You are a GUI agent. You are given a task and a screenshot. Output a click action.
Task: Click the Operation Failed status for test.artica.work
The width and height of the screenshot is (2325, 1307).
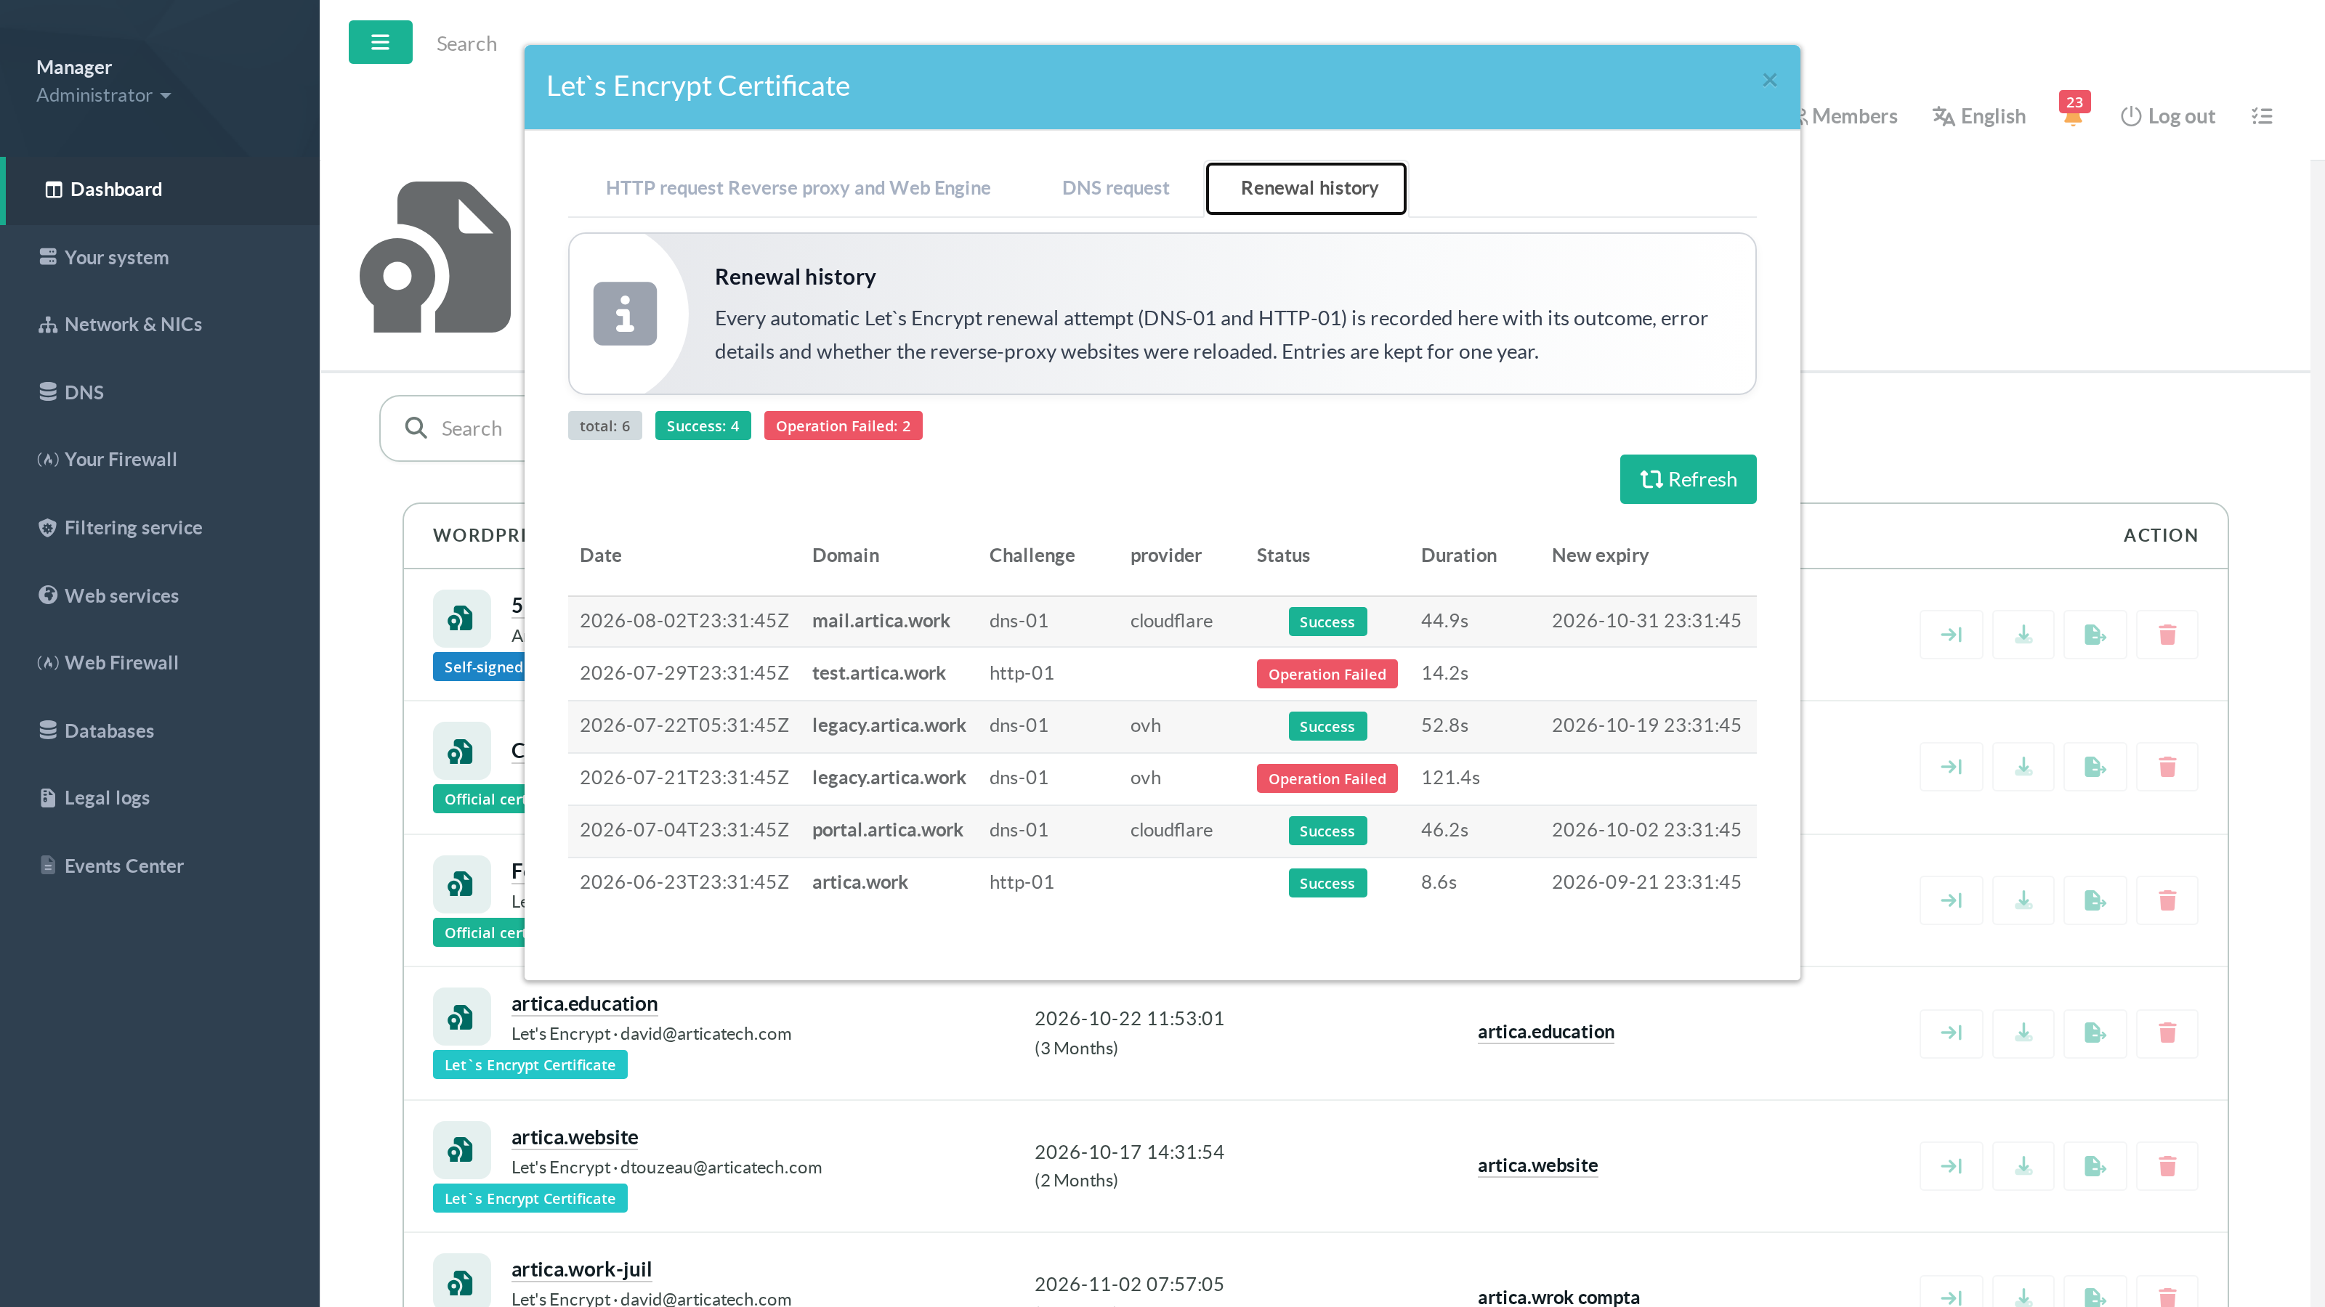[x=1327, y=674]
